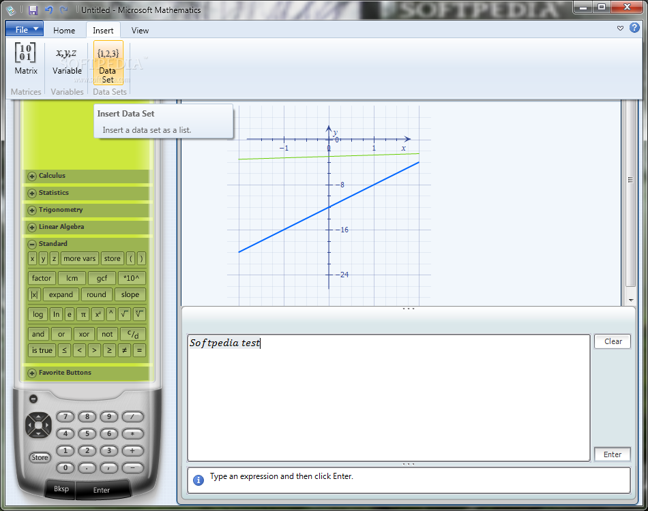The height and width of the screenshot is (511, 648).
Task: Open Help via question mark icon
Action: (634, 28)
